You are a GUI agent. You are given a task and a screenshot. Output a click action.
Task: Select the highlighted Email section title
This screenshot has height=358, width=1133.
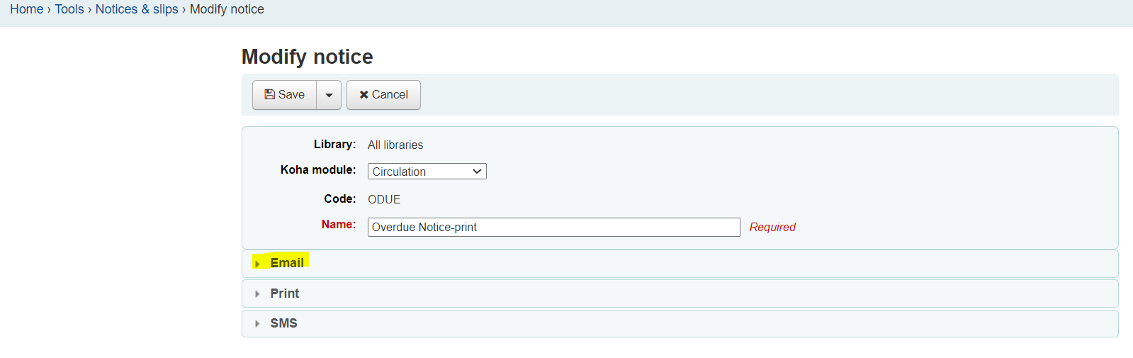point(287,263)
